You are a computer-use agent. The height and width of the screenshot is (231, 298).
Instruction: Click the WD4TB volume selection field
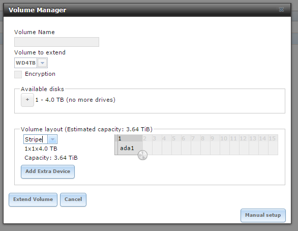tap(25, 63)
